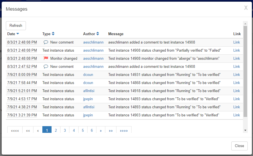Open page 3 of messages
The image size is (253, 156).
coord(65,130)
